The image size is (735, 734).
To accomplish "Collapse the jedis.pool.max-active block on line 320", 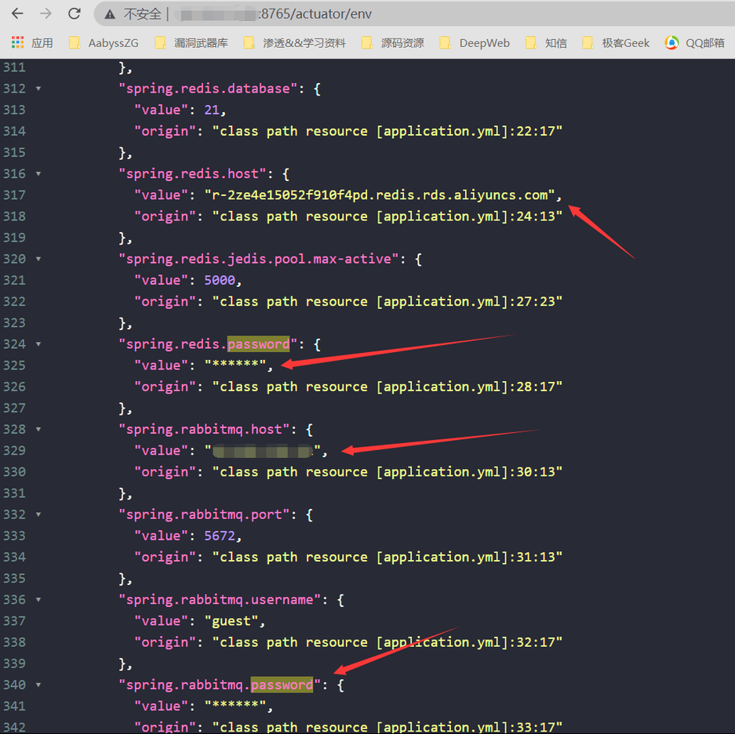I will (38, 260).
